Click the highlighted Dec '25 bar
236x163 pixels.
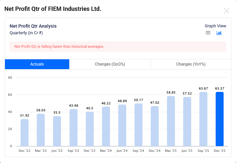220,119
